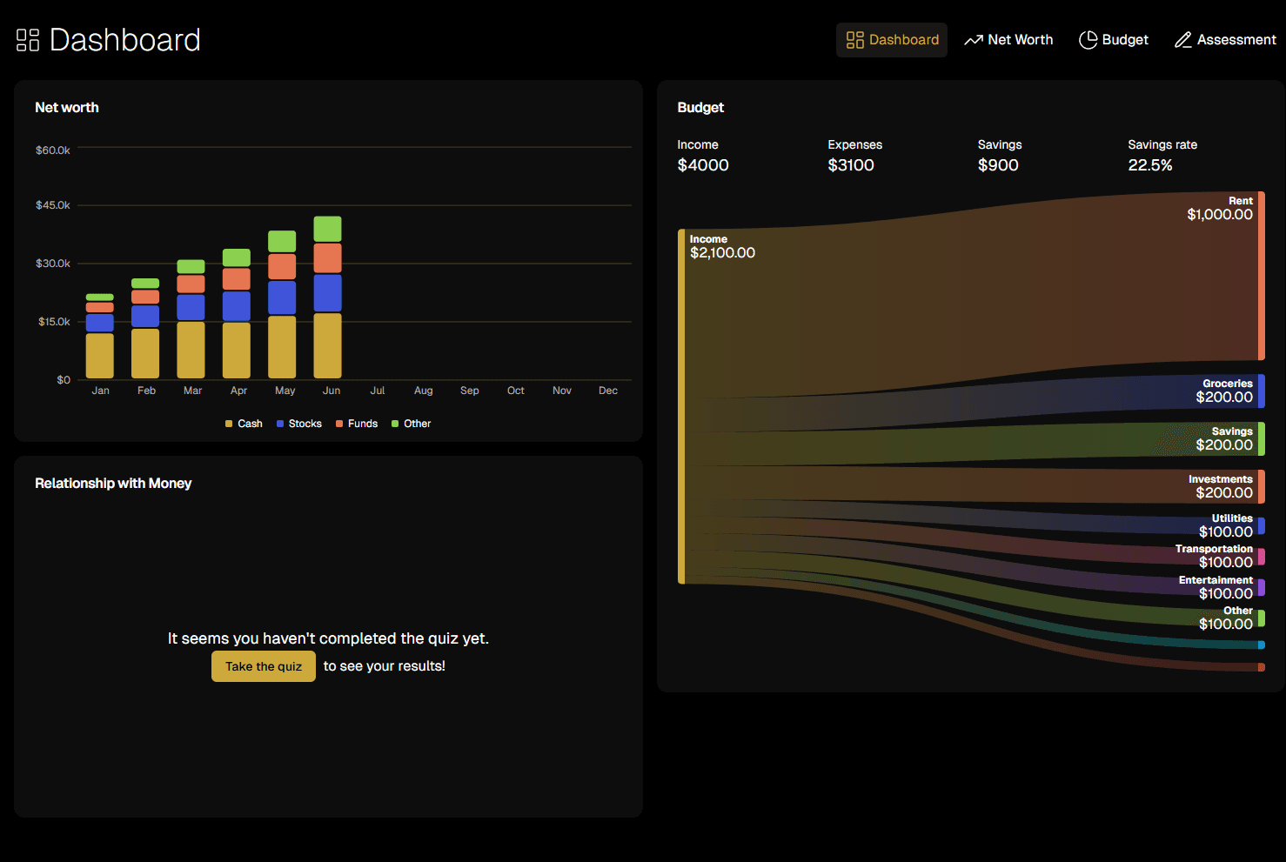This screenshot has width=1286, height=862.
Task: Go to the Assessment tab
Action: pyautogui.click(x=1225, y=40)
